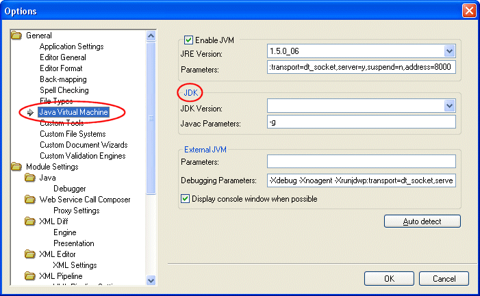Select Spell Checking in options tree
The height and width of the screenshot is (296, 480).
(64, 90)
